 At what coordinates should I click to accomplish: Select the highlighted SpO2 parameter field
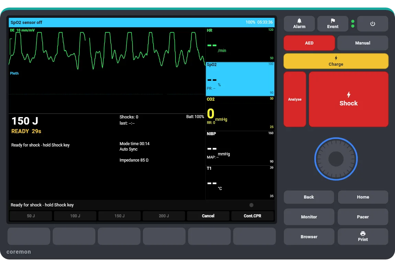(x=240, y=79)
